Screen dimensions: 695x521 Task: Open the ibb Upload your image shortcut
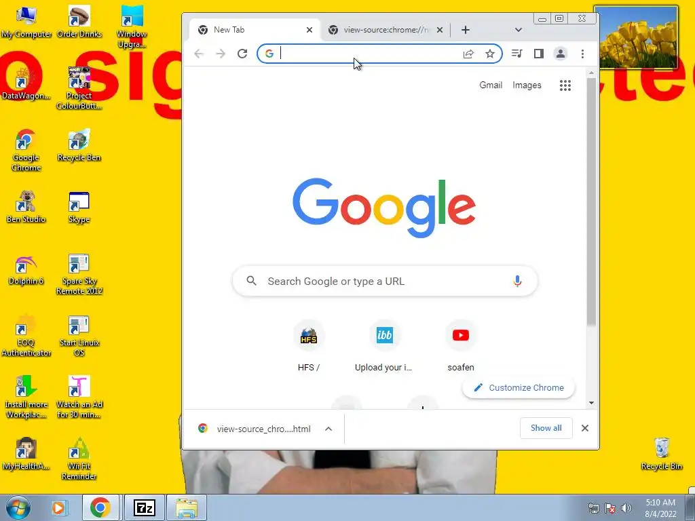tap(384, 347)
